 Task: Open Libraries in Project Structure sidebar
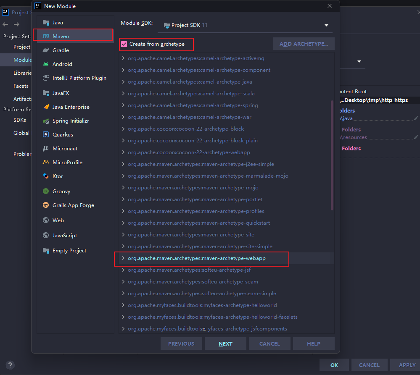coord(22,73)
